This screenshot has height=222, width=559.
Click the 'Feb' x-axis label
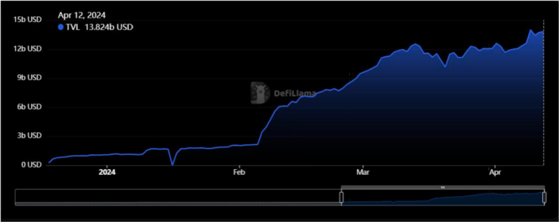[x=239, y=173]
